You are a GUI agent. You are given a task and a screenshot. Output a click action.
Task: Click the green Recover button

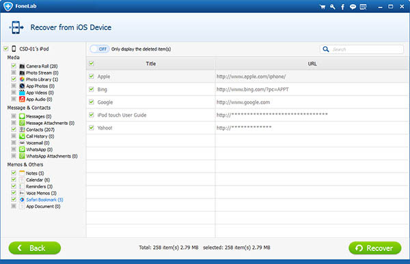pyautogui.click(x=374, y=248)
